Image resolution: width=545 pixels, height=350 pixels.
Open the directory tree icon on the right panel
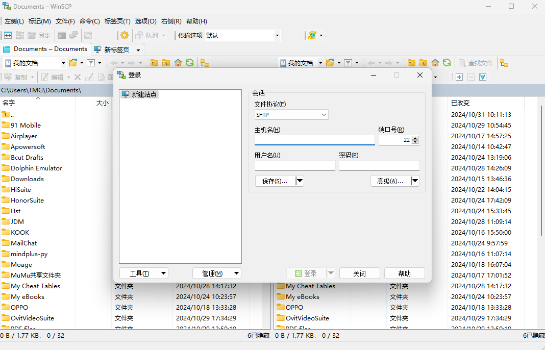click(x=503, y=63)
